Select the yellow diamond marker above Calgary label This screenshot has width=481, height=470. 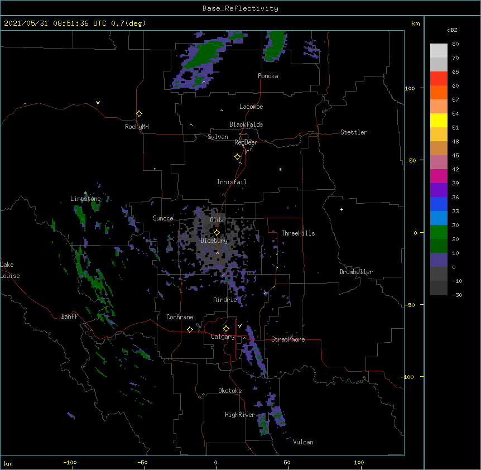[226, 329]
